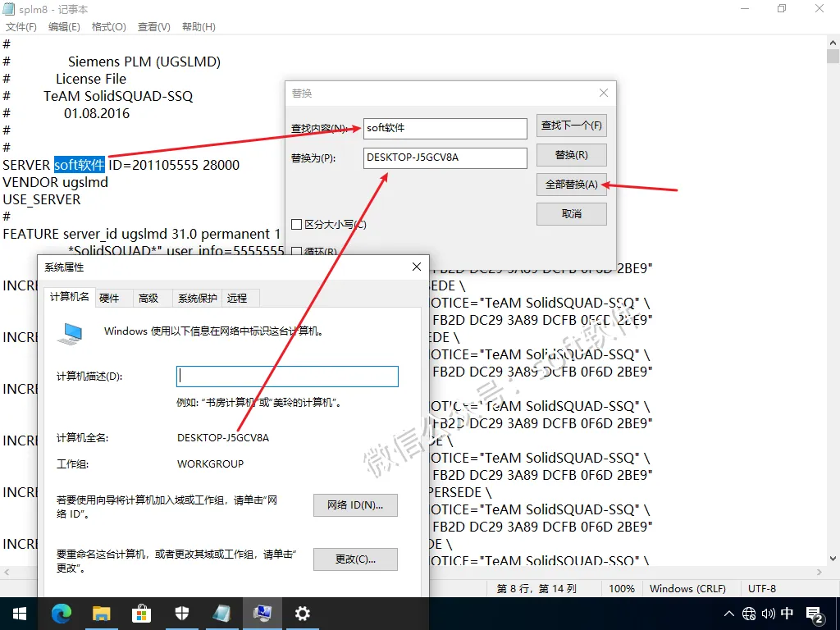Open the View menu in Notepad
The image size is (840, 630).
coord(154,27)
